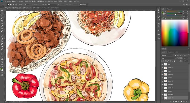Open the layer filter kind dropdown

pyautogui.click(x=167, y=55)
